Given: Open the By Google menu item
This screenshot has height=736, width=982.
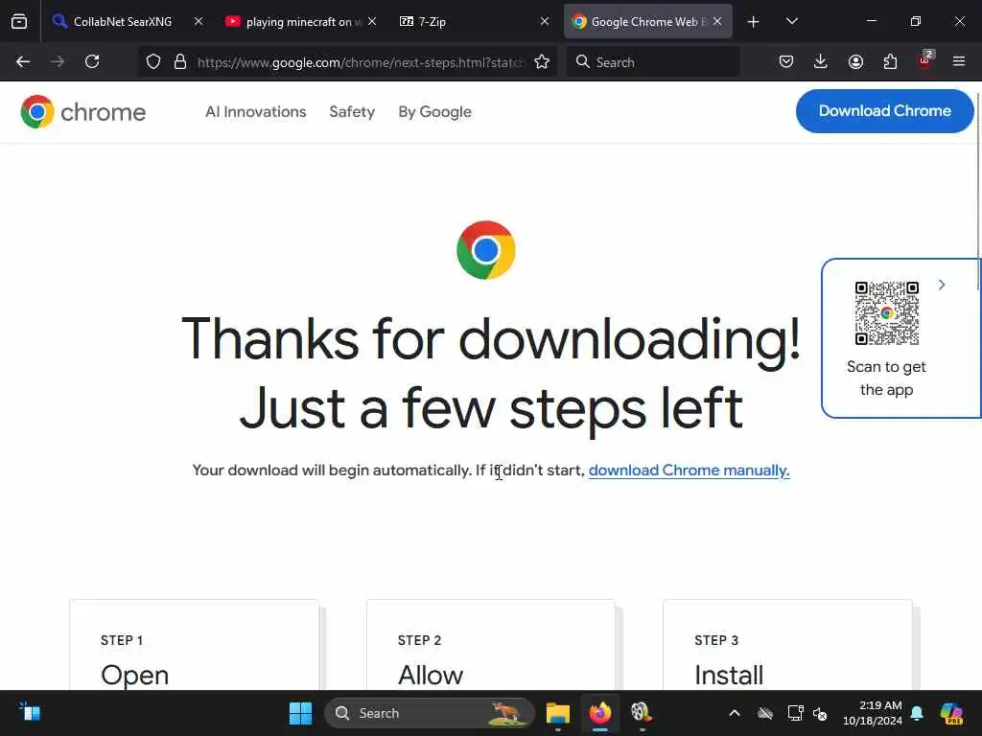Looking at the screenshot, I should pos(434,112).
